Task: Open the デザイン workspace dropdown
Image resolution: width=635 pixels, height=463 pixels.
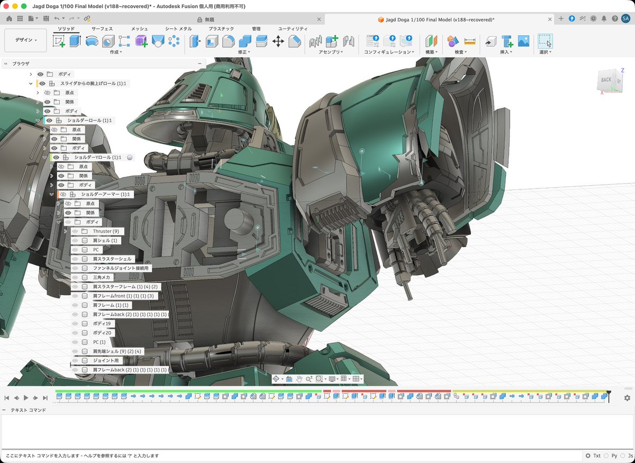Action: 25,40
